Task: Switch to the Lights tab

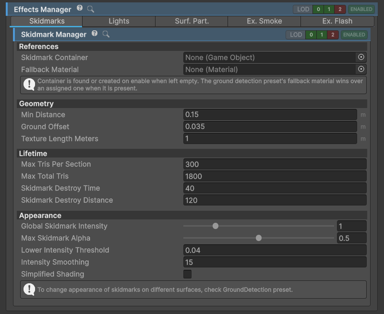Action: pyautogui.click(x=119, y=21)
